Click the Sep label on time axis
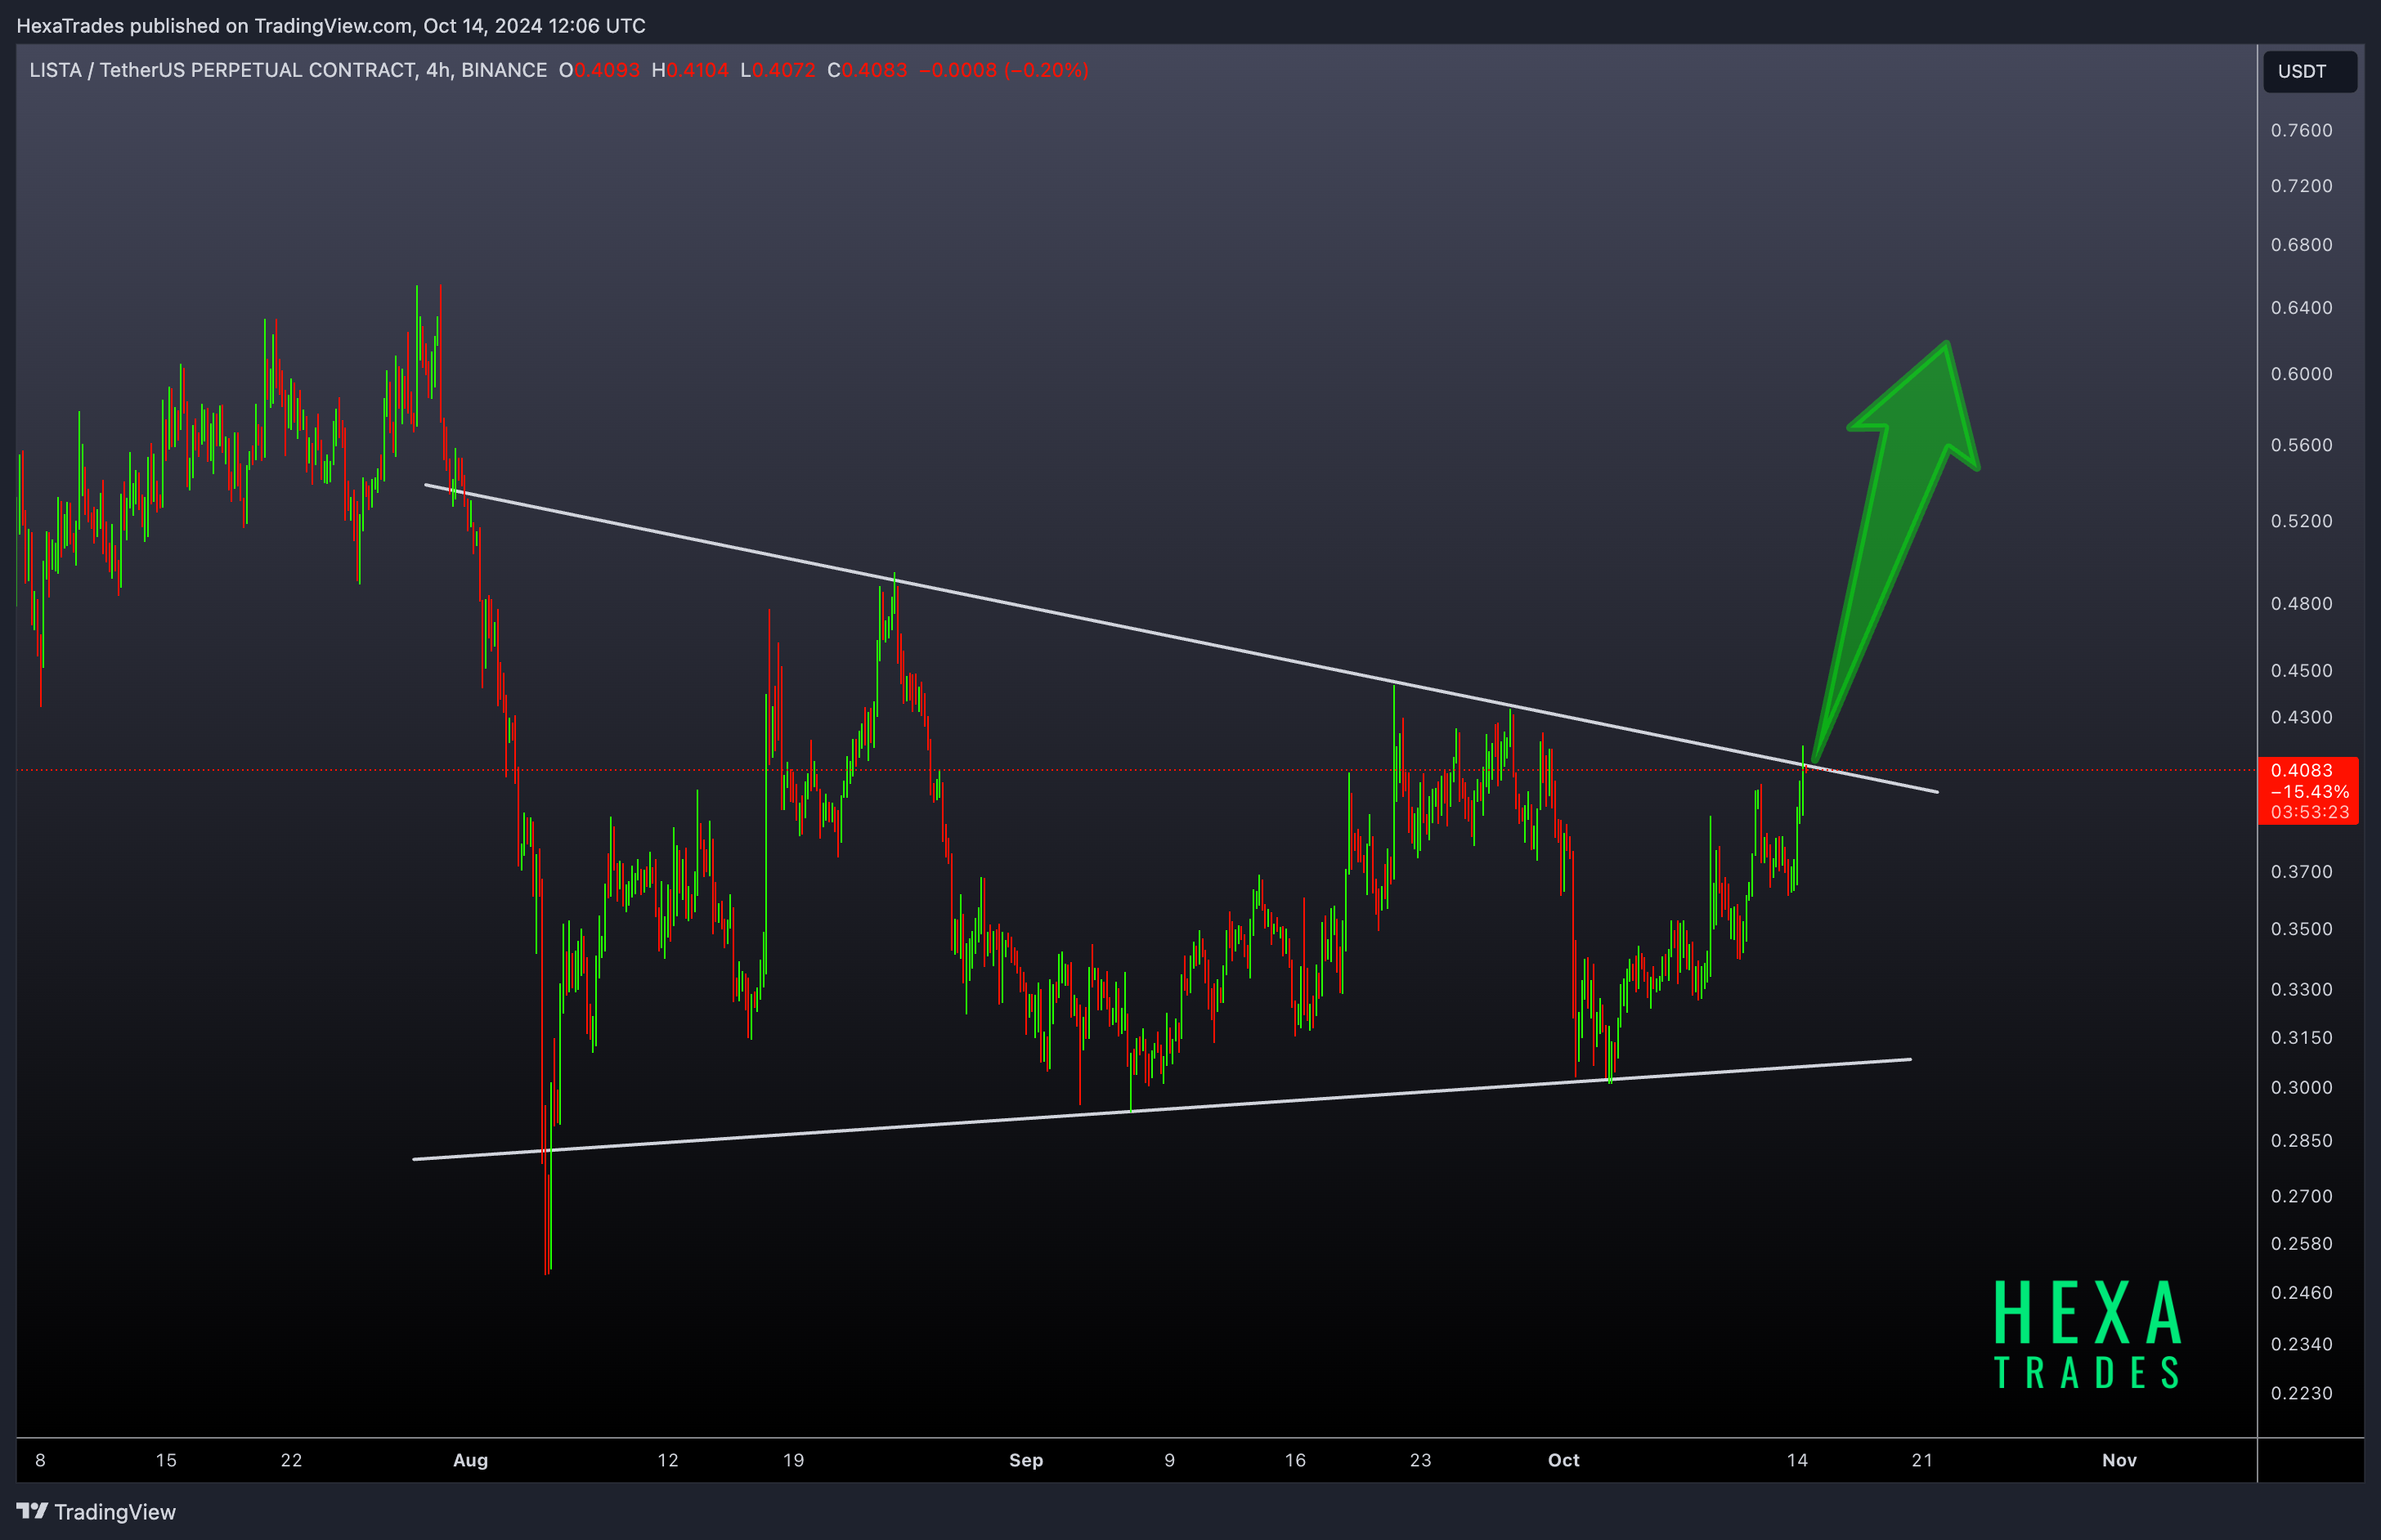 click(x=1026, y=1461)
